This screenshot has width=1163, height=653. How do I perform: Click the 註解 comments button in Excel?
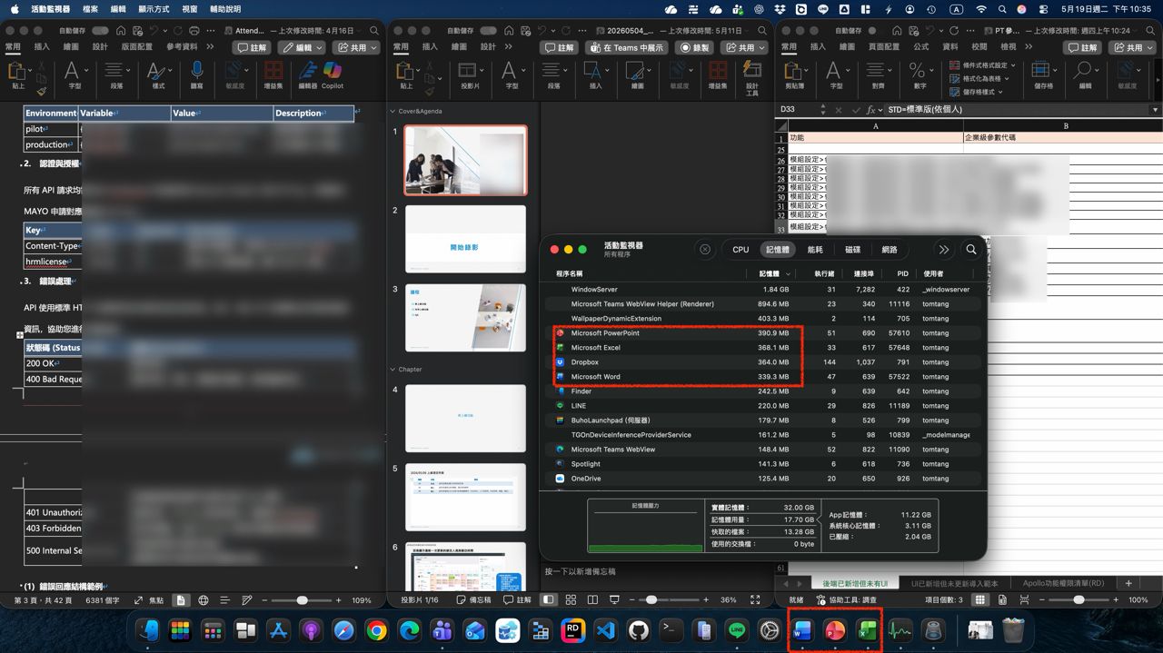(x=1083, y=47)
